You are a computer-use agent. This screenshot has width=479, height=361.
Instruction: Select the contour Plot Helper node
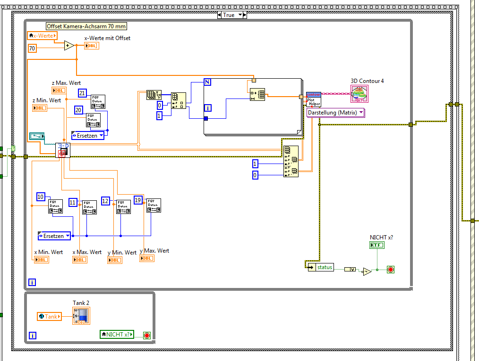(x=313, y=99)
